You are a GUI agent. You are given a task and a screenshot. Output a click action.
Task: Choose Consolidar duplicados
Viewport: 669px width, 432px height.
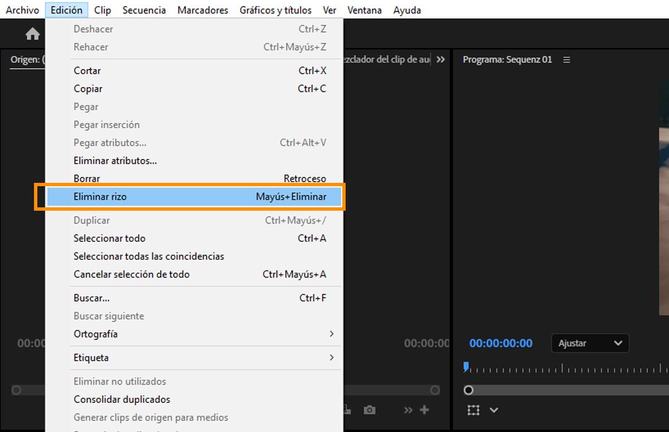[193, 399]
